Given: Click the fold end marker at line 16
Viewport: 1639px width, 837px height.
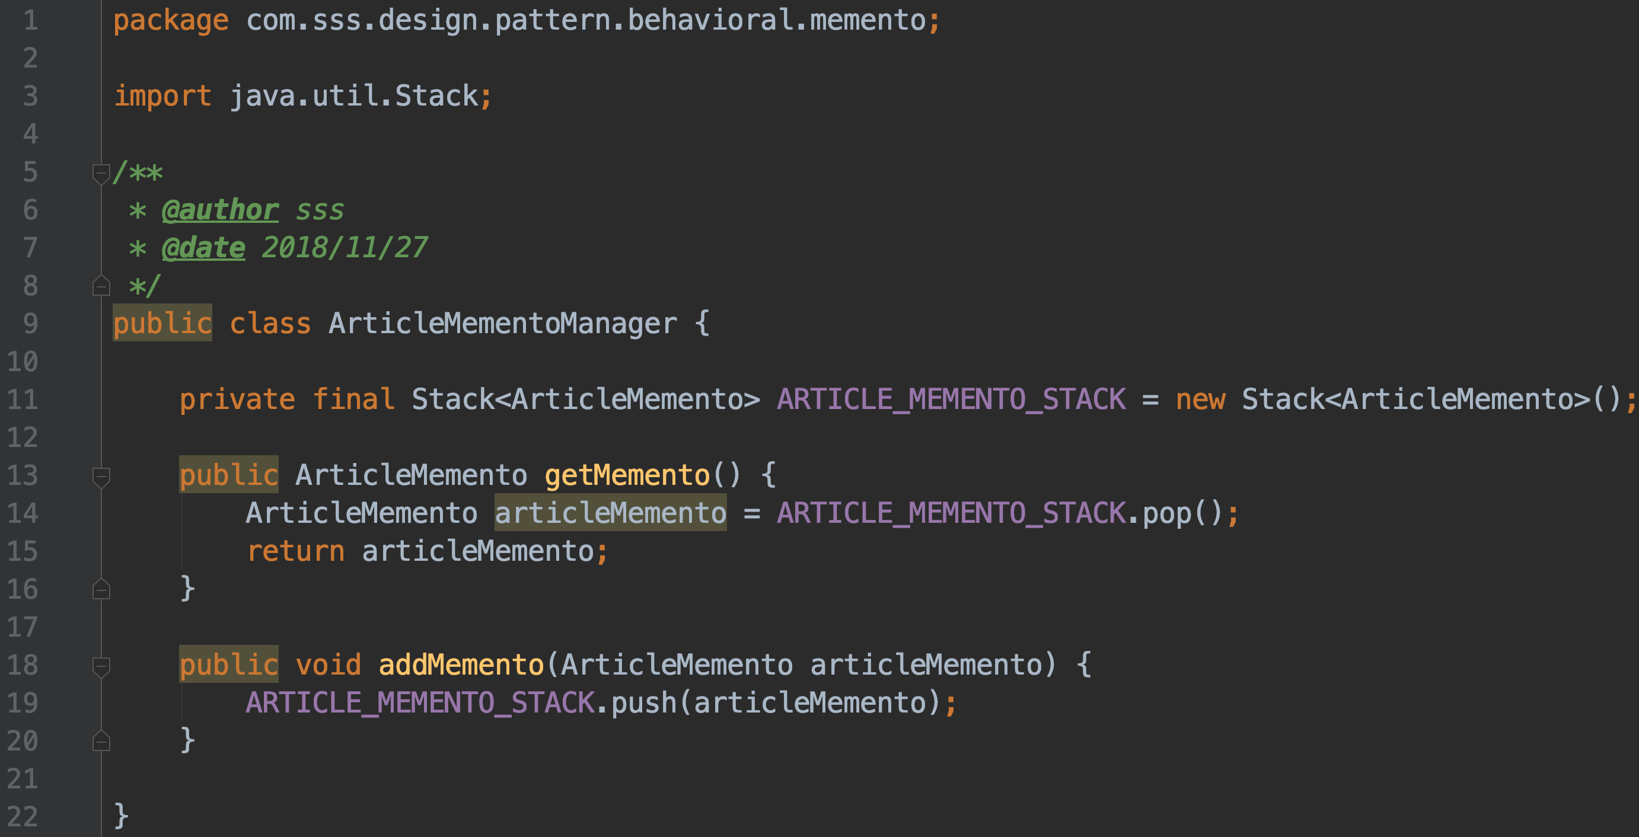Looking at the screenshot, I should (x=101, y=590).
